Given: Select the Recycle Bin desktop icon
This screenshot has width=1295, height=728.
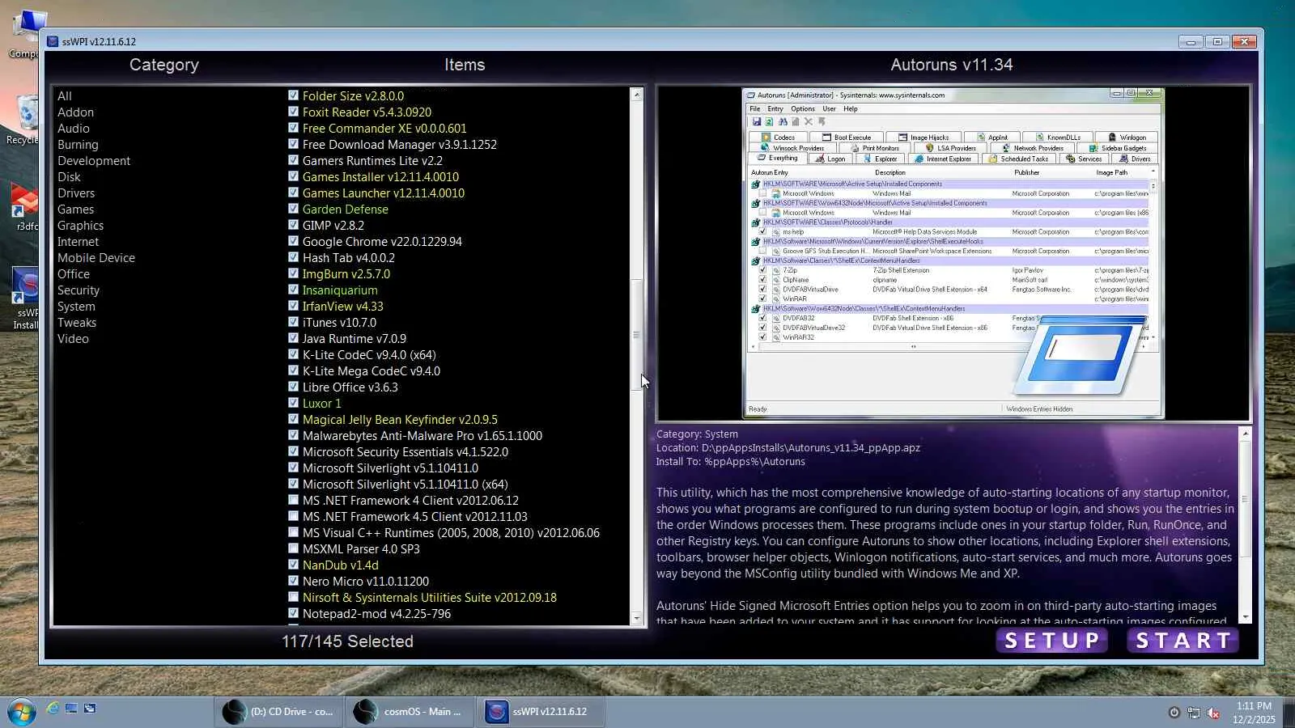Looking at the screenshot, I should pos(24,120).
